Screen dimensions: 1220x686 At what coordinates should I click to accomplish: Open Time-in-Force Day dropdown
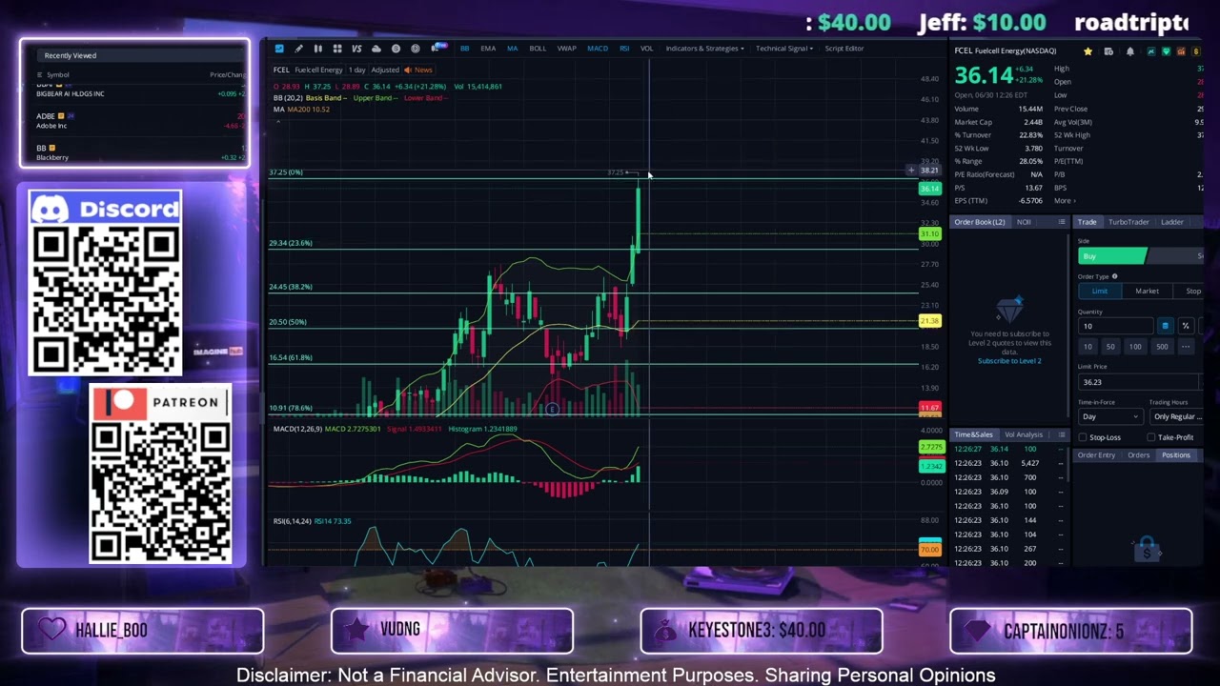tap(1109, 416)
